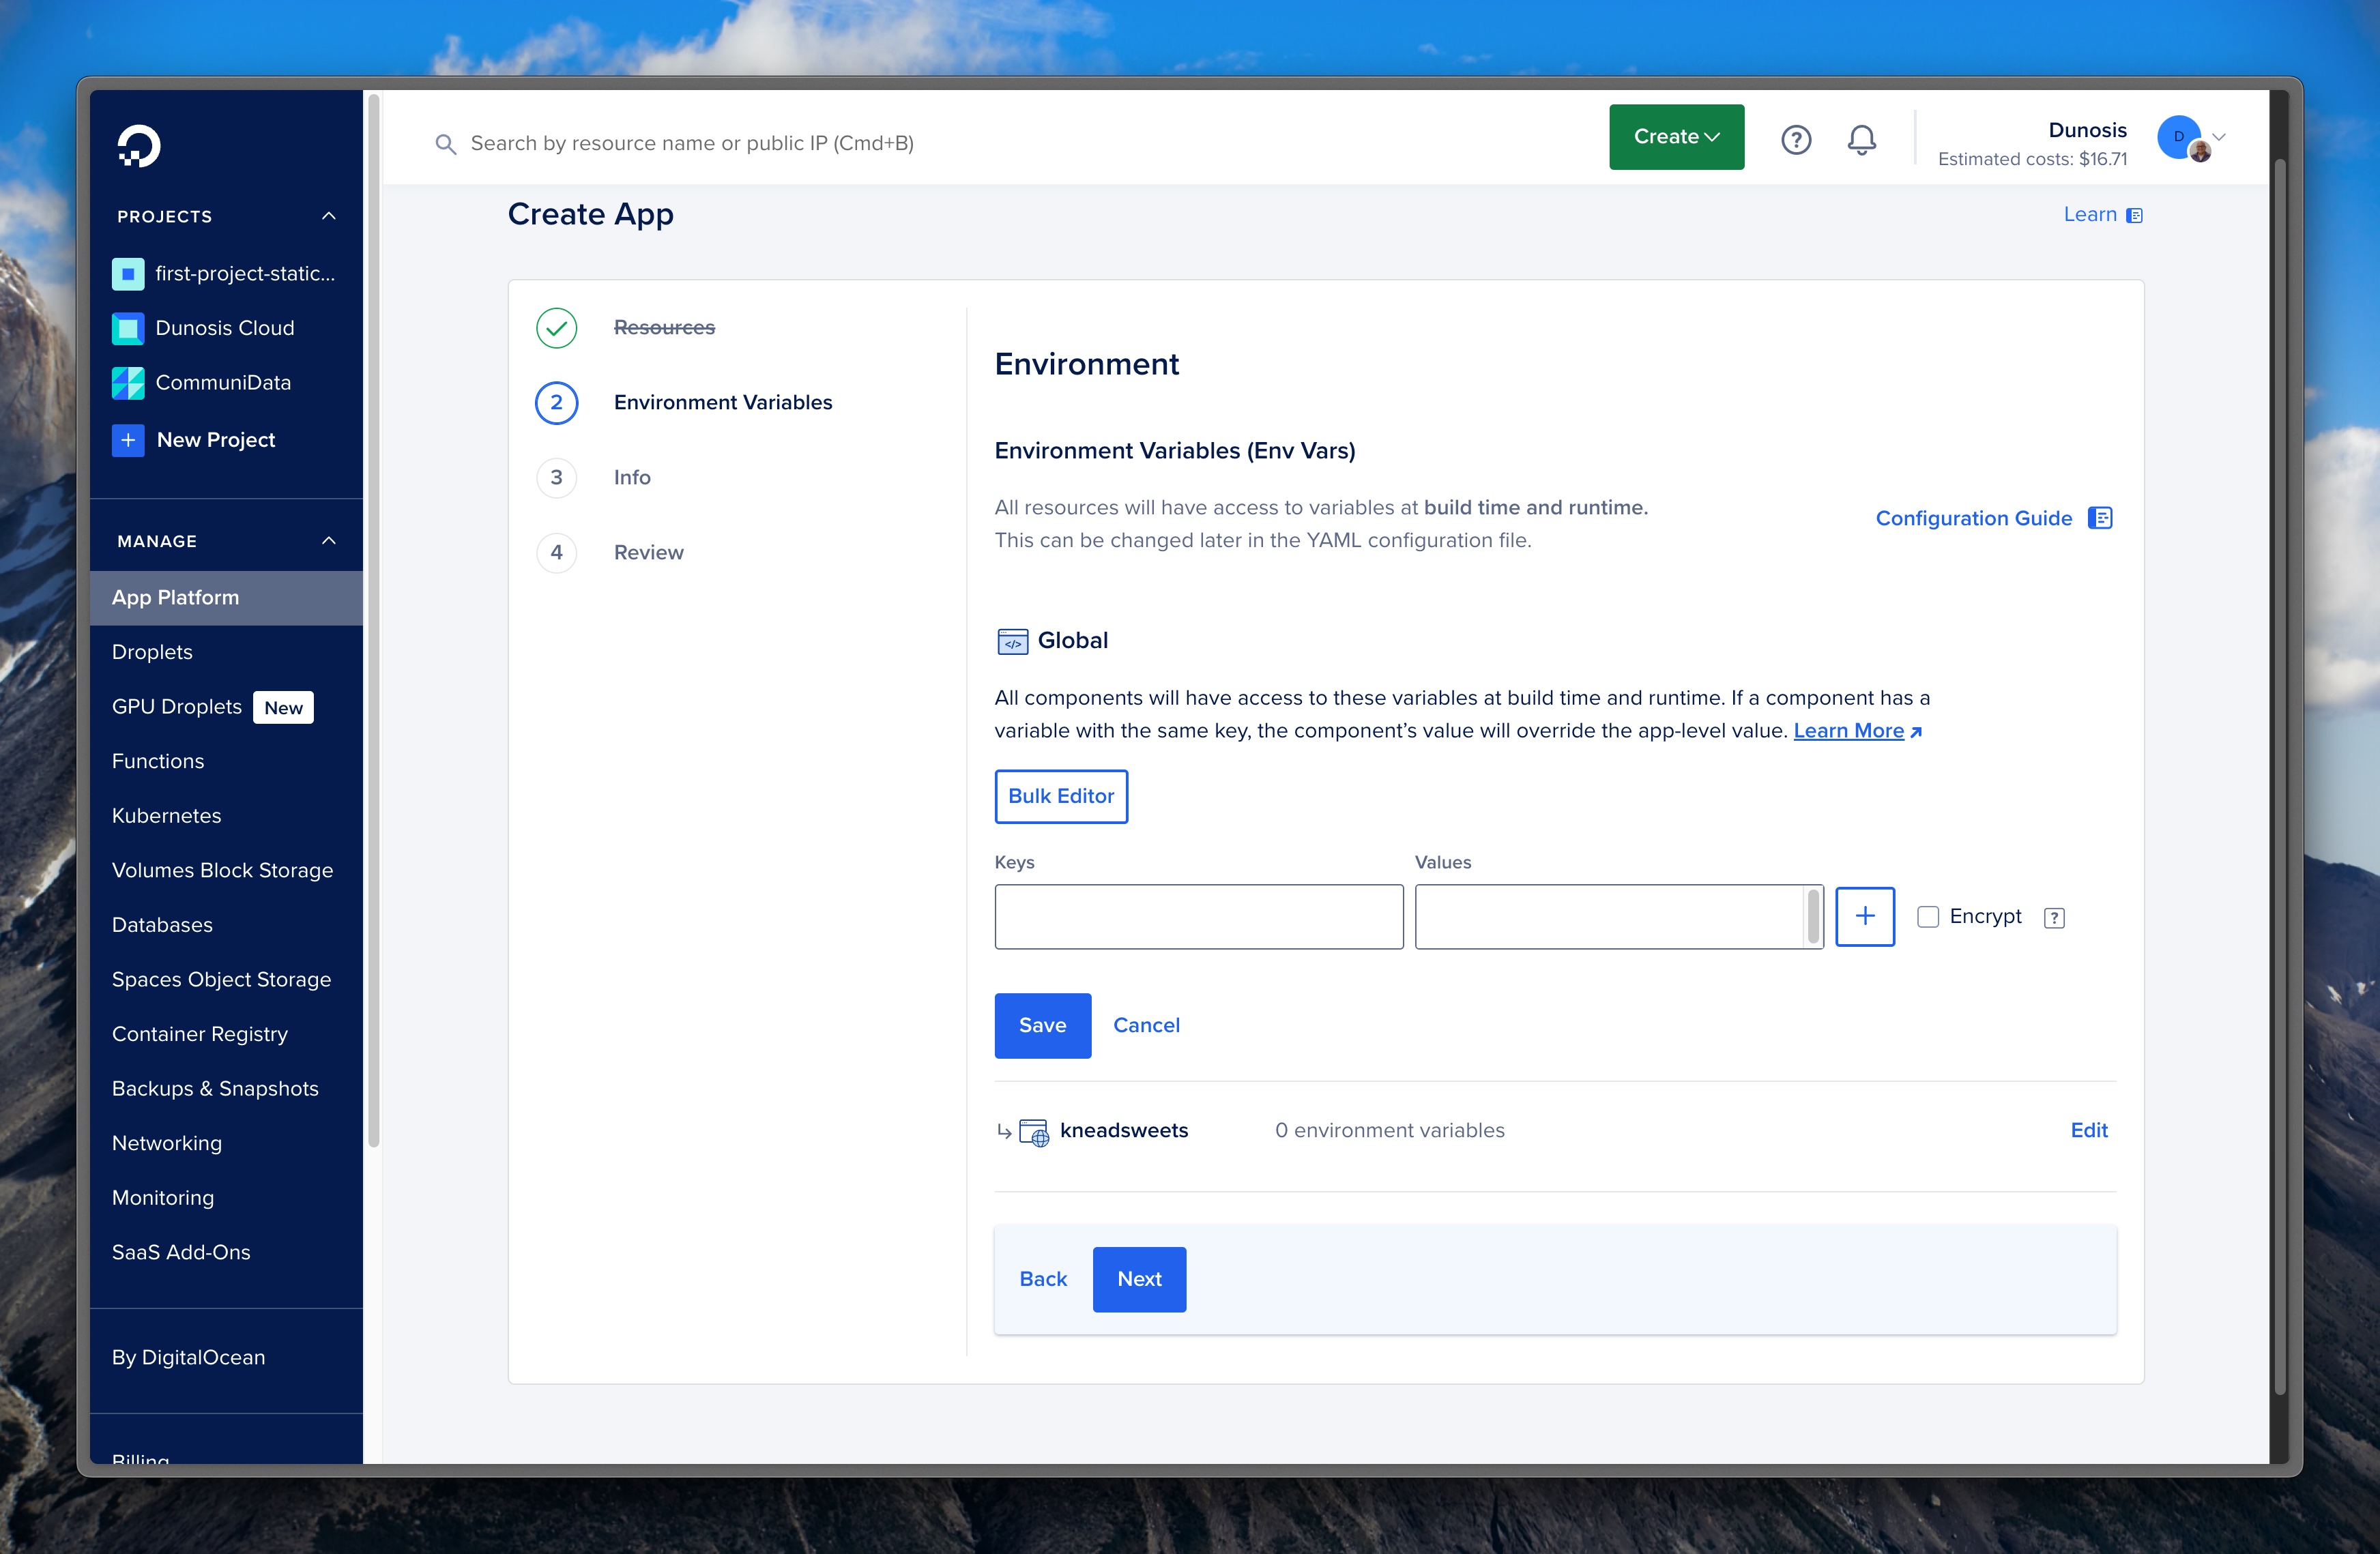
Task: Open notifications with the bell icon
Action: 1861,140
